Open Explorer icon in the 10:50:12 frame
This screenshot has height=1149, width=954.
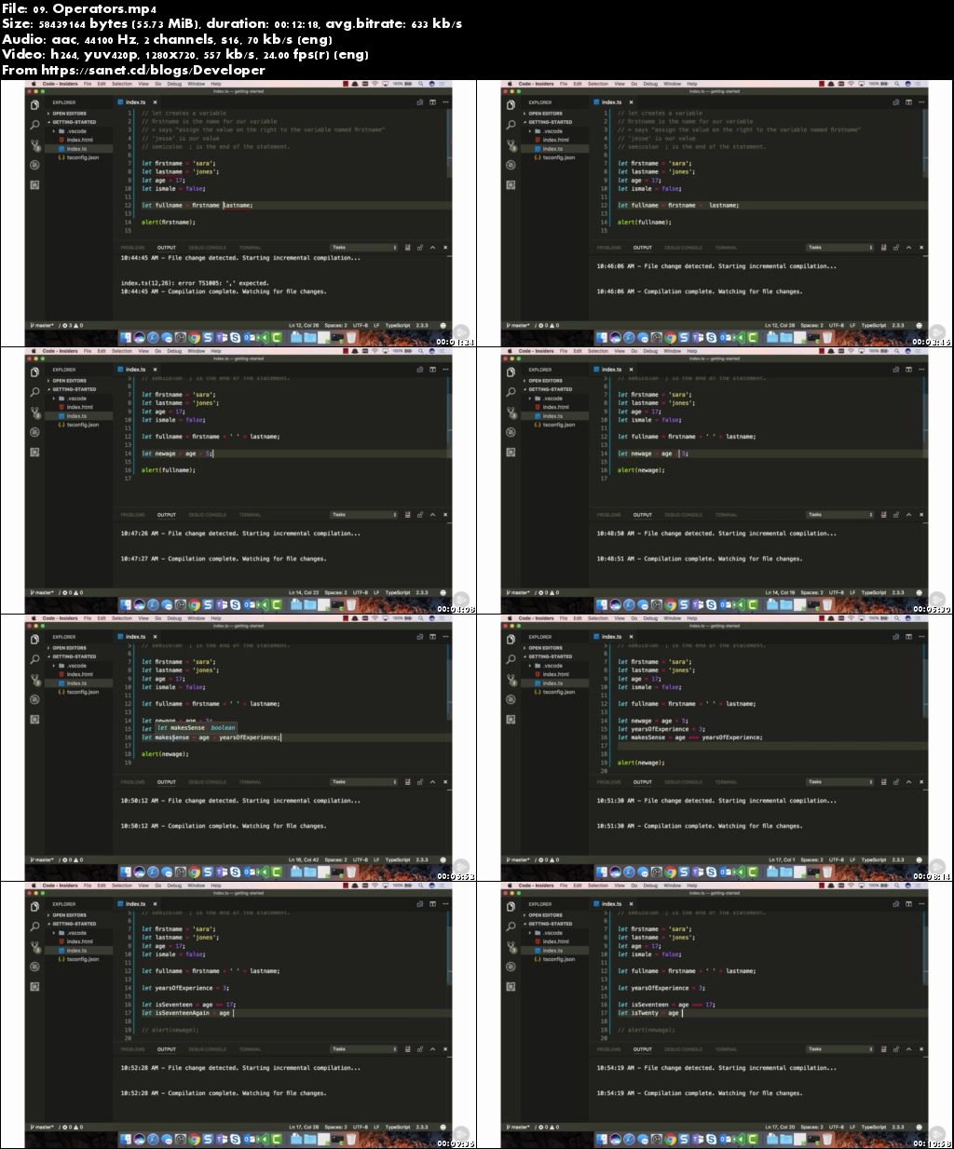tap(34, 639)
